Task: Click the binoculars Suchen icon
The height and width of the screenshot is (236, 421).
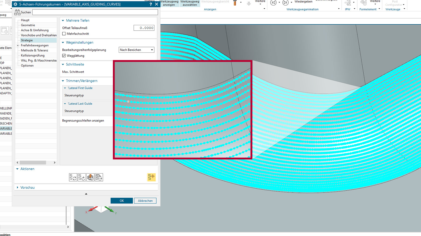Action: [x=17, y=12]
